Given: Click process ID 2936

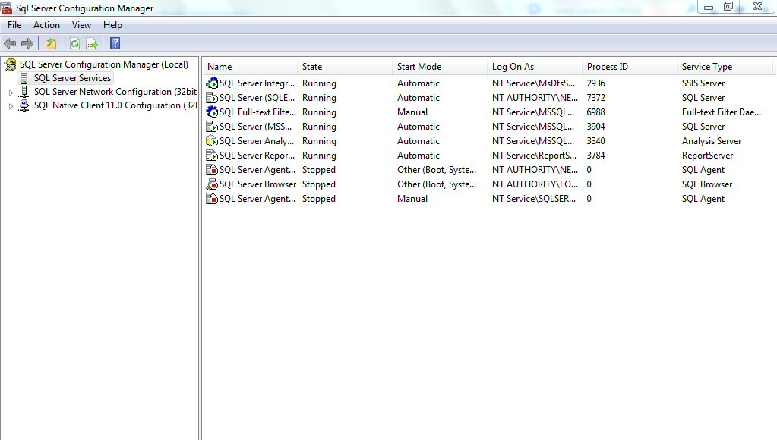Looking at the screenshot, I should (x=595, y=83).
